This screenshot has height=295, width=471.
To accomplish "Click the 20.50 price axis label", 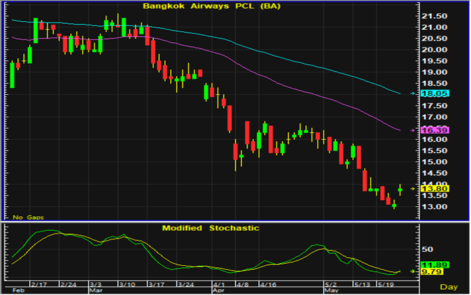I will 435,38.
